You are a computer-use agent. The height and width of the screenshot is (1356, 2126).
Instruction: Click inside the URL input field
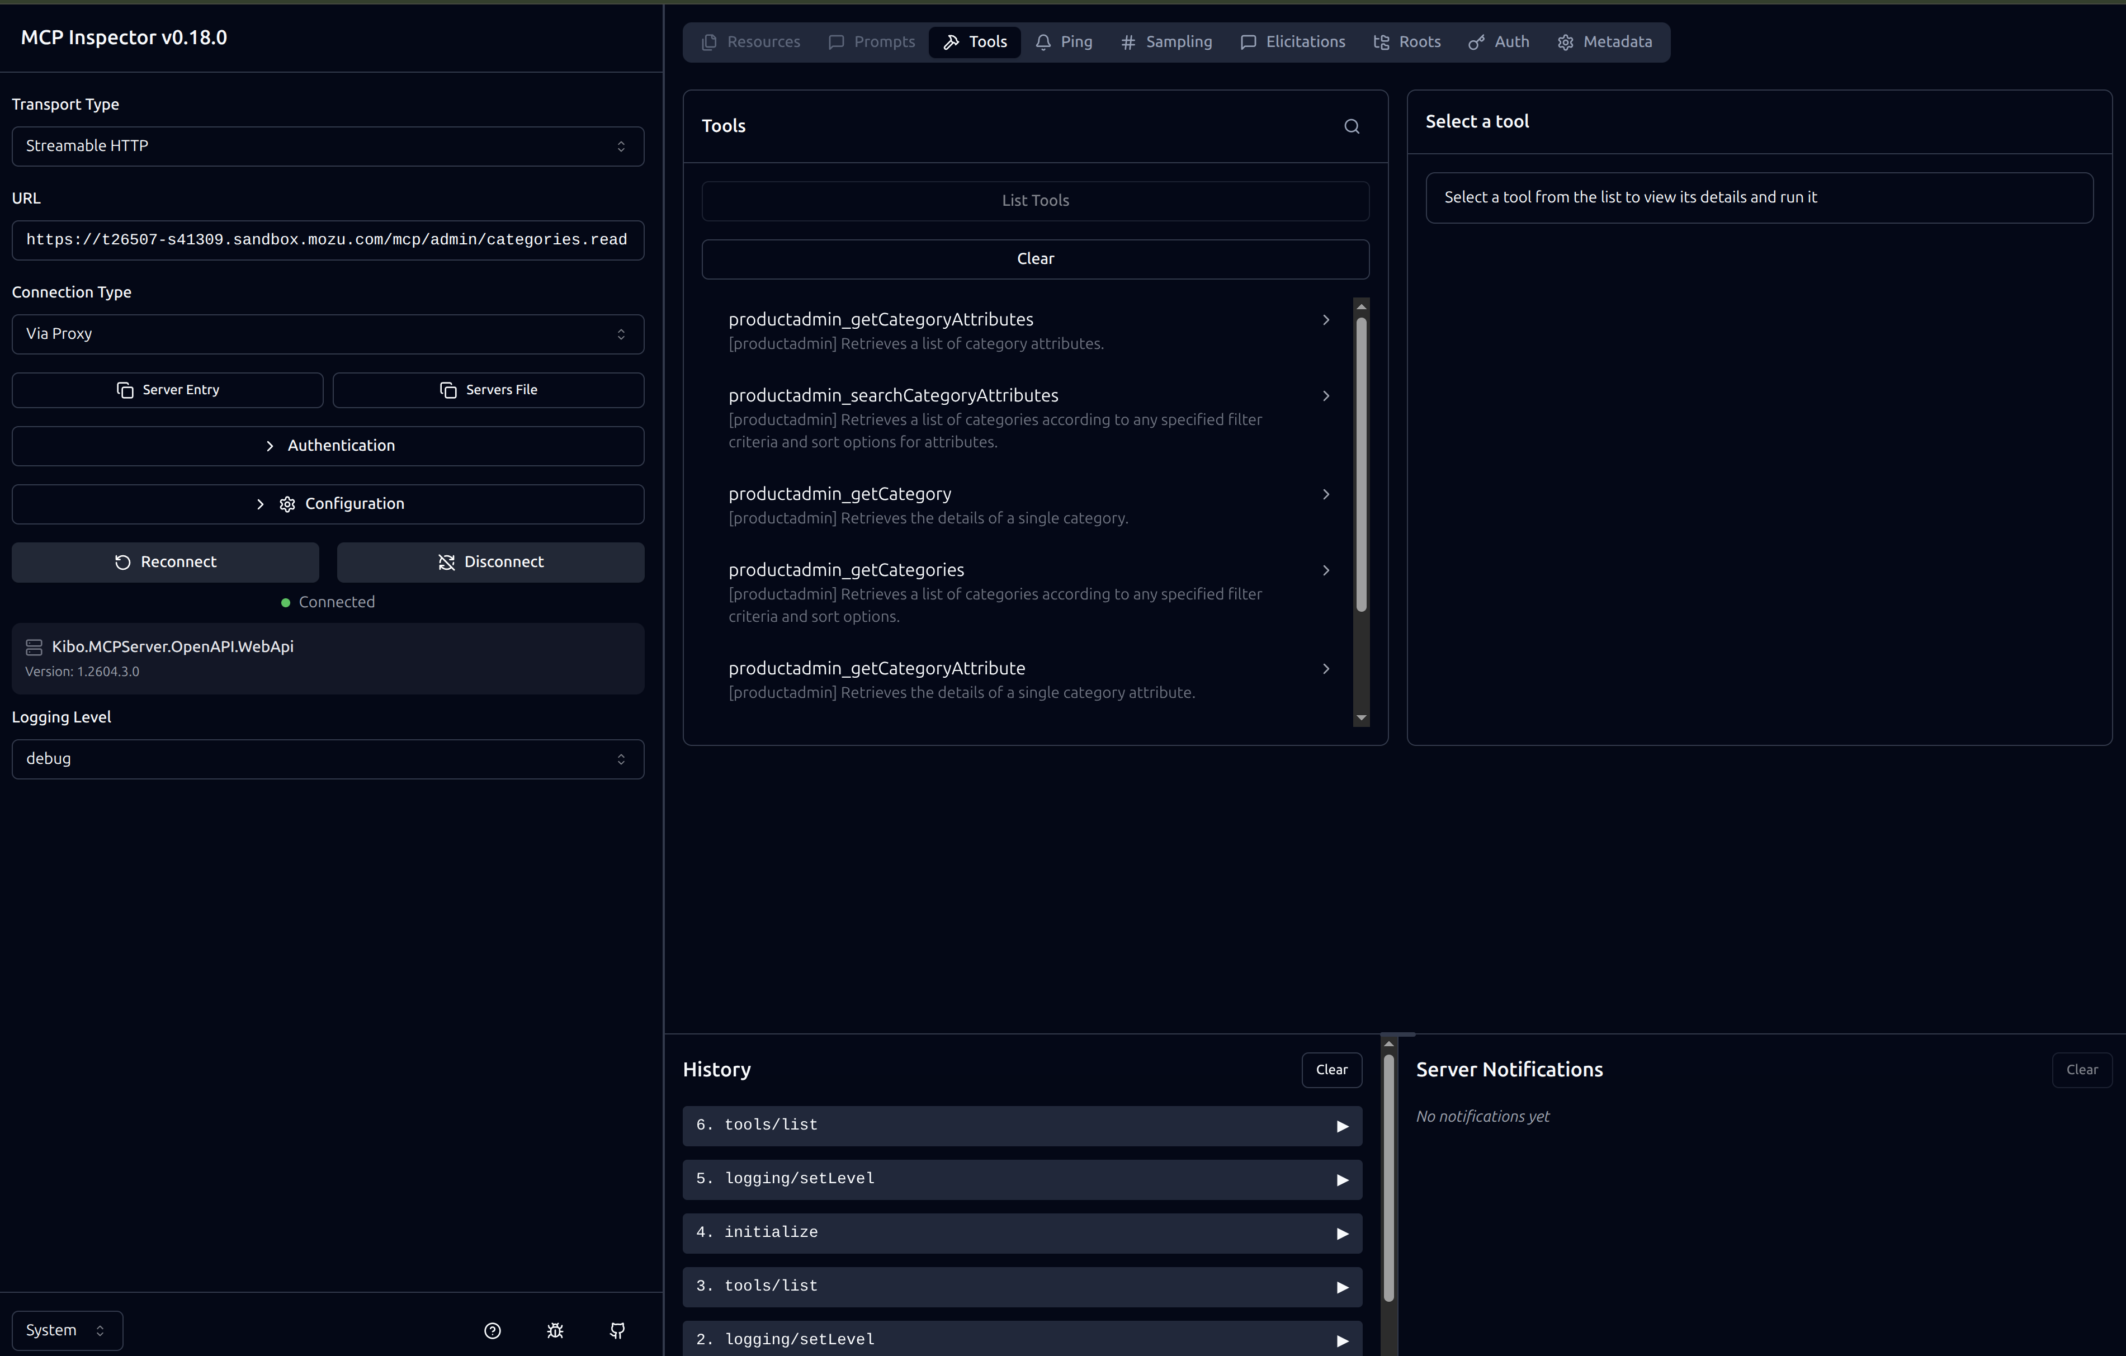pyautogui.click(x=328, y=240)
